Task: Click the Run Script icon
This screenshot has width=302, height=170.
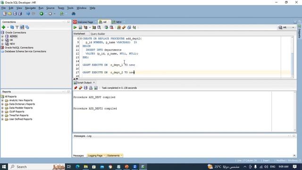Action: point(80,27)
